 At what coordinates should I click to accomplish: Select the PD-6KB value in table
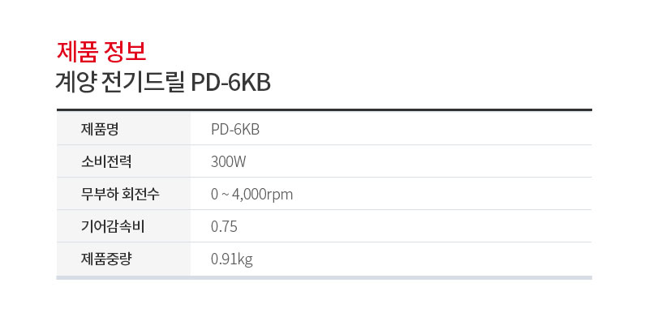[235, 130]
